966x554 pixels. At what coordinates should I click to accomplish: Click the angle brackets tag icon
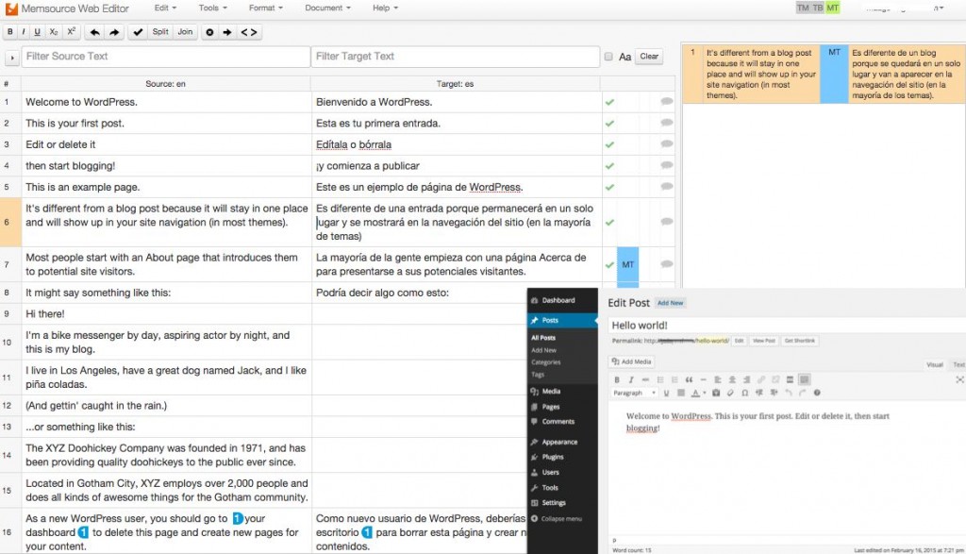click(x=248, y=32)
